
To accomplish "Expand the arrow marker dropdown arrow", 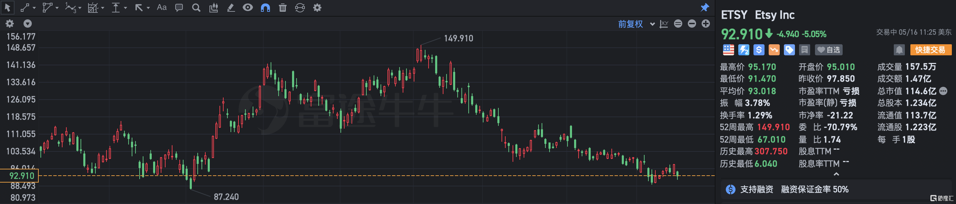I will point(148,8).
